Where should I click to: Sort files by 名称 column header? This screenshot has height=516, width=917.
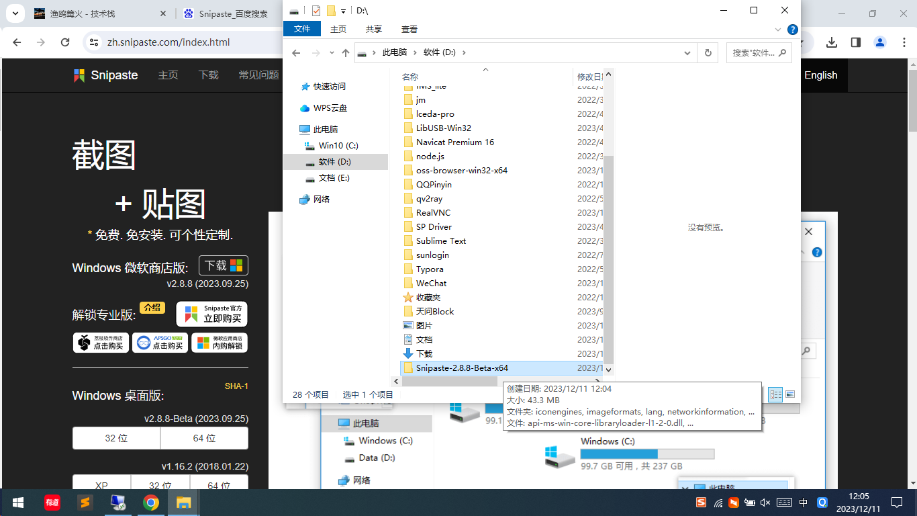point(410,77)
